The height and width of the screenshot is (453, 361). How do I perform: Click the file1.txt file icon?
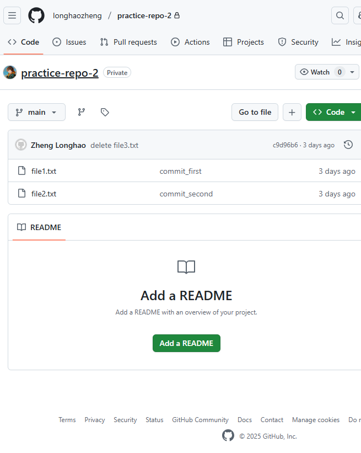[21, 170]
